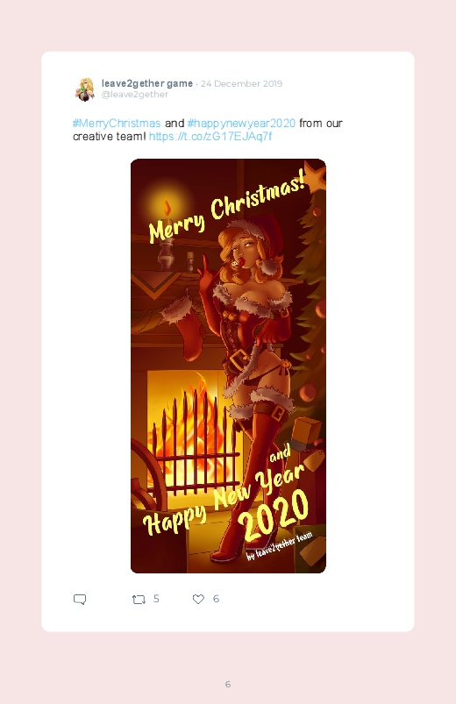Open the leave2gether profile avatar
Viewport: 456px width, 704px height.
84,89
